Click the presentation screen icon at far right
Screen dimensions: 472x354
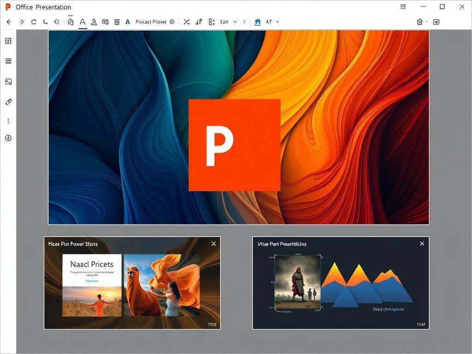(436, 22)
